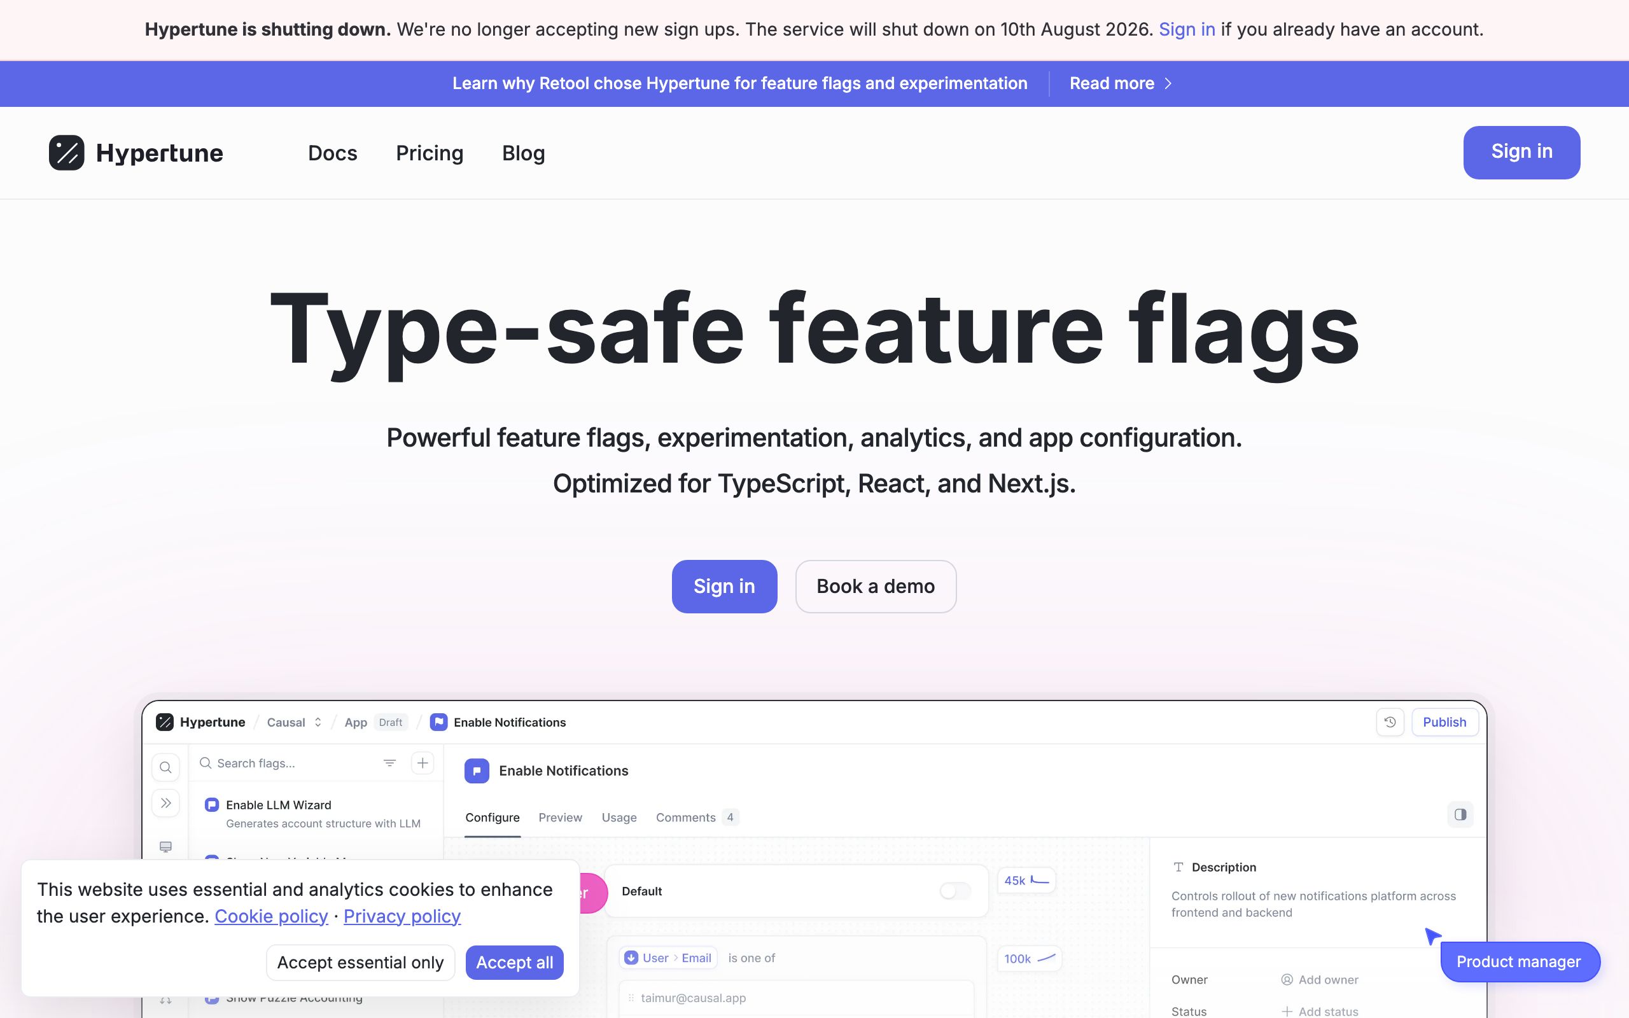
Task: Open the Privacy policy link
Action: (x=402, y=916)
